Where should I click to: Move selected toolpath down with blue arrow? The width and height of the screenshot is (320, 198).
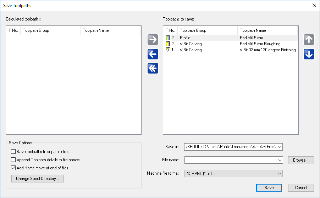[x=309, y=54]
